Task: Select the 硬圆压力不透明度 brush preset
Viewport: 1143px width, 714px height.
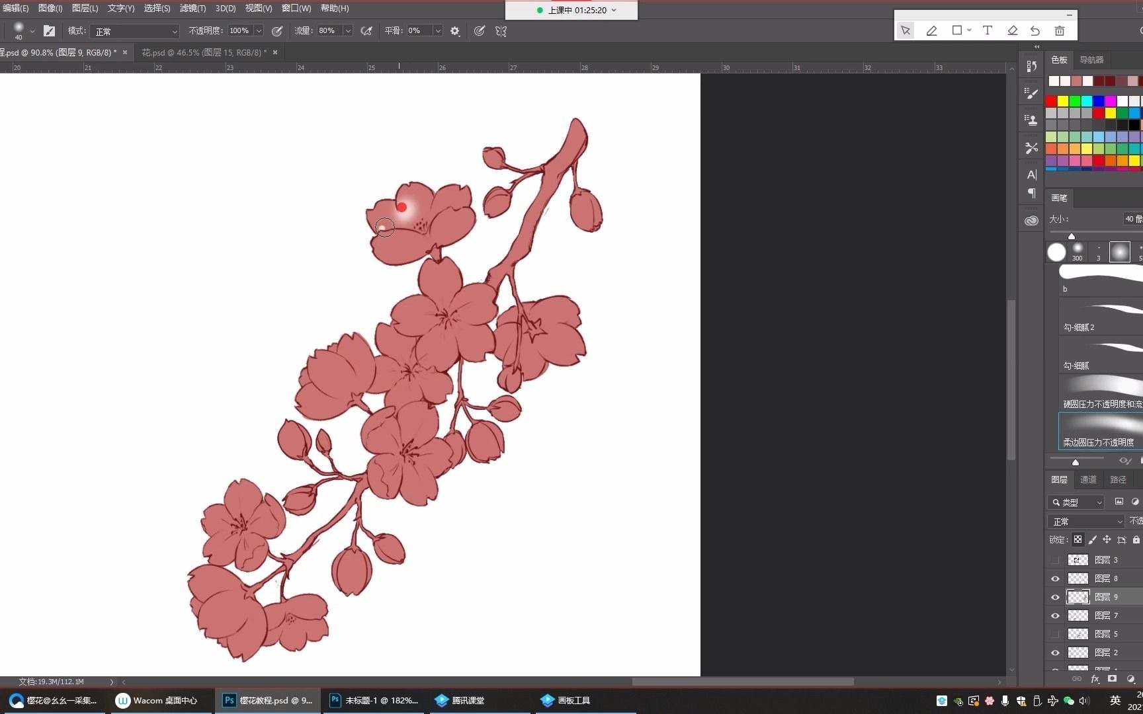Action: [x=1101, y=393]
